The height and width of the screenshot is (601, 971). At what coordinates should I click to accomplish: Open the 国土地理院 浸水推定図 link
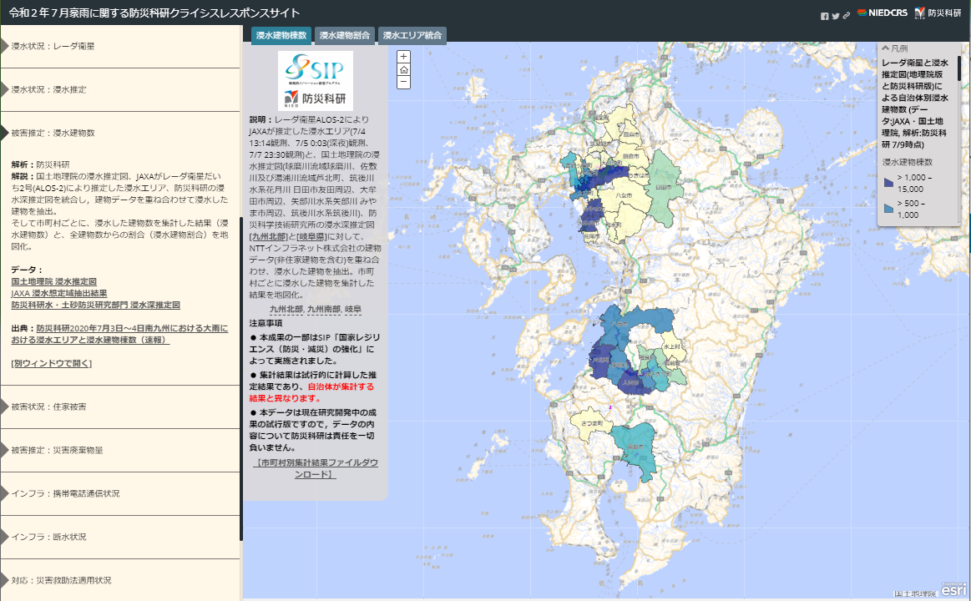(x=53, y=282)
